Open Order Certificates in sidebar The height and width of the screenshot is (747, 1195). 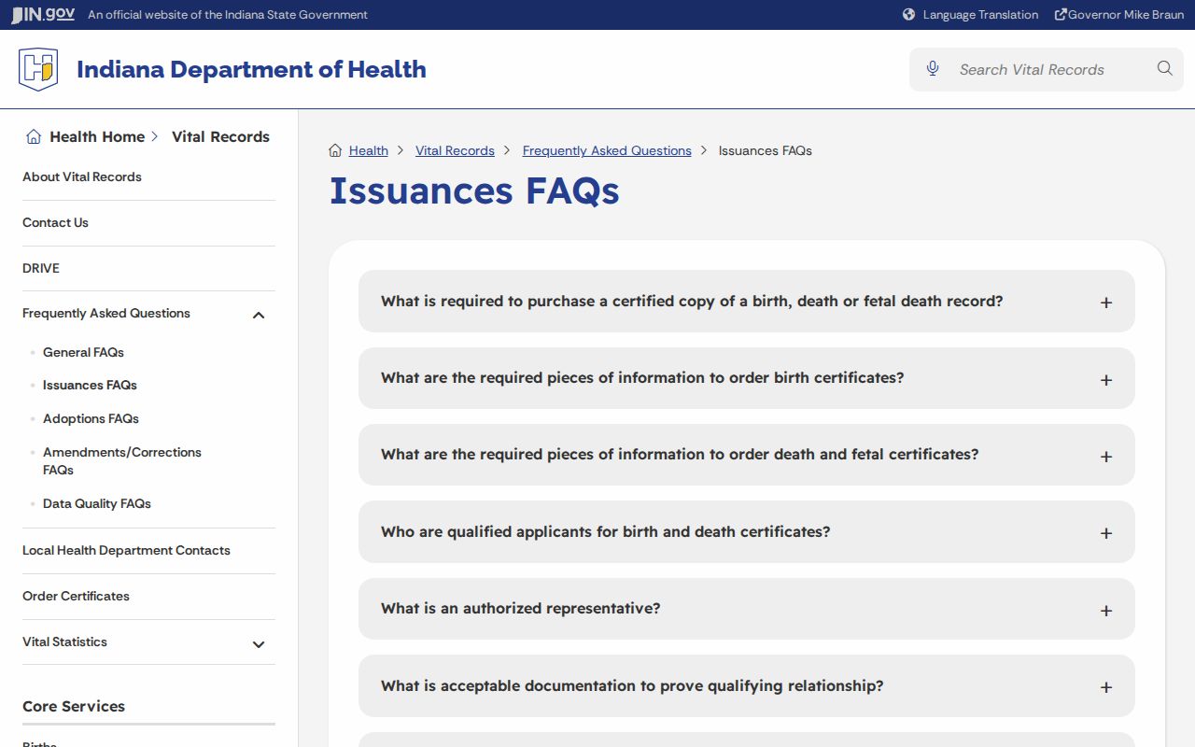[76, 596]
